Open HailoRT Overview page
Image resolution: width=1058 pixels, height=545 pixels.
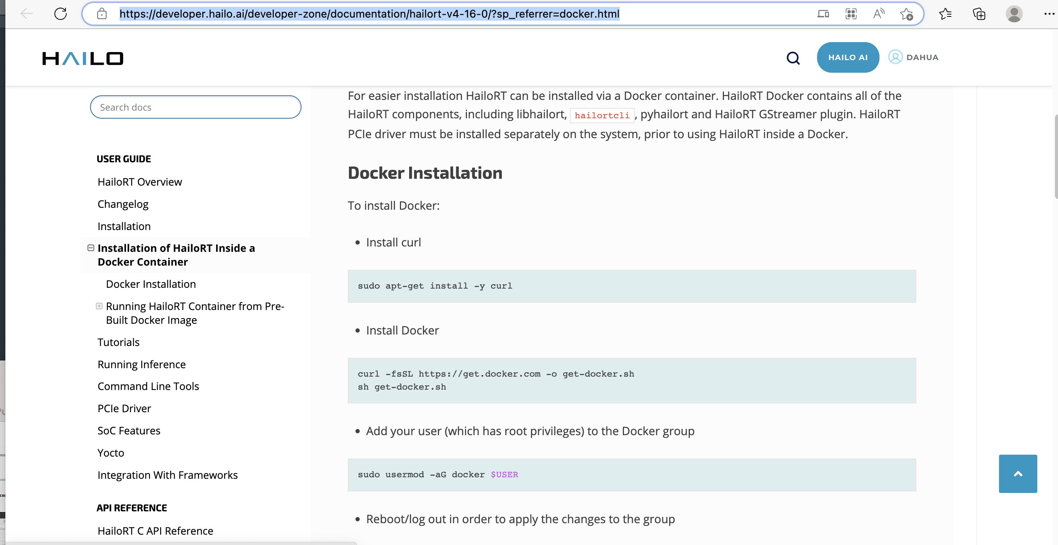point(140,182)
